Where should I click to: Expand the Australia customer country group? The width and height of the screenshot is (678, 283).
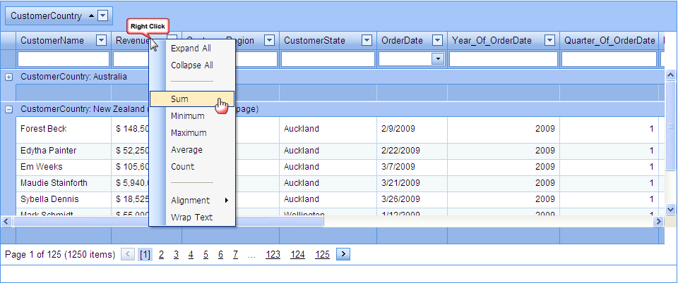(x=9, y=76)
